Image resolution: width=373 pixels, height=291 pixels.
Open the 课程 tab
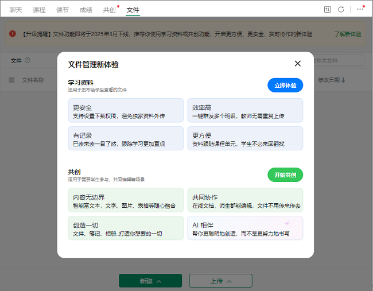[x=39, y=10]
